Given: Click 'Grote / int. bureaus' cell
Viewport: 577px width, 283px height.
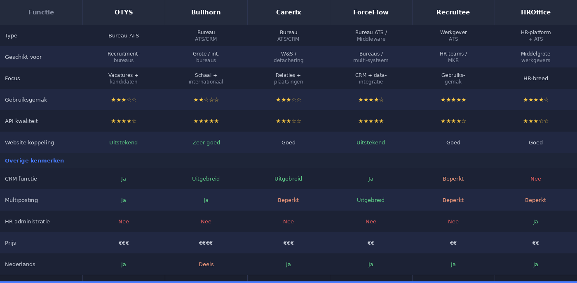Looking at the screenshot, I should (206, 57).
